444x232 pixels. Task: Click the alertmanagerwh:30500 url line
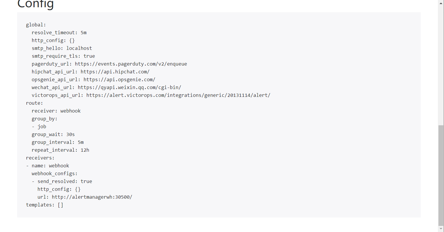[x=85, y=197]
